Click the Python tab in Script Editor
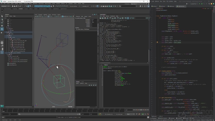This screenshot has width=215, height=121. coord(106,65)
